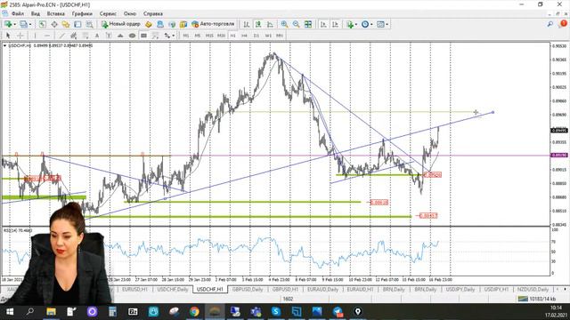Switch chart to line chart mode
Viewport: 570px width, 320px height.
[x=270, y=24]
